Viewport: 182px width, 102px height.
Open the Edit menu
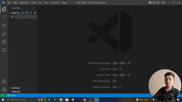tap(15, 3)
